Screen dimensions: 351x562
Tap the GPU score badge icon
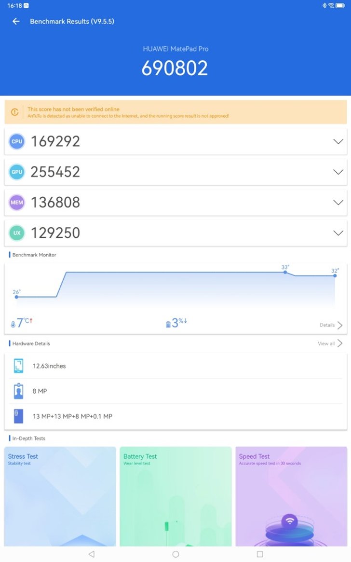[17, 172]
